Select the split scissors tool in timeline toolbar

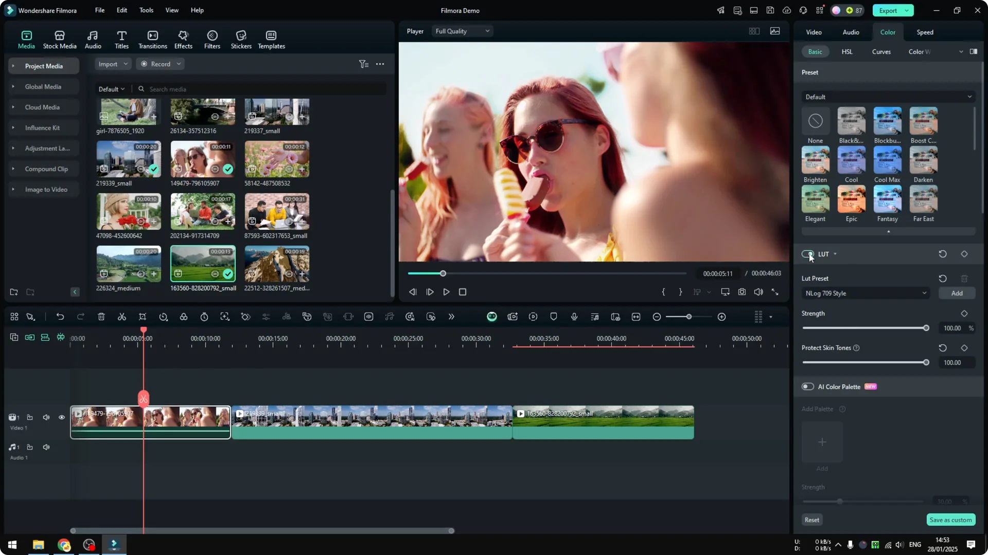121,317
